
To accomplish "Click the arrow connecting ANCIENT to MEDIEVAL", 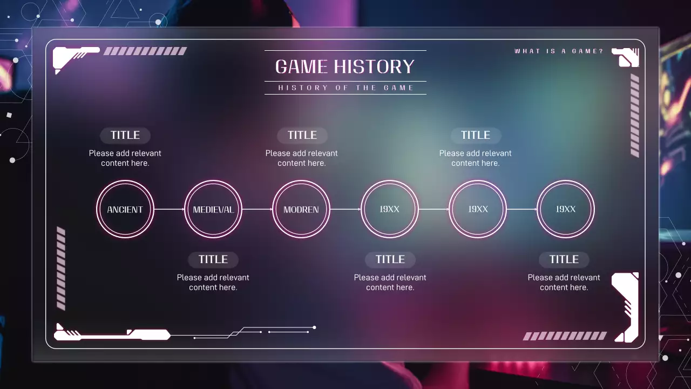I will click(169, 209).
